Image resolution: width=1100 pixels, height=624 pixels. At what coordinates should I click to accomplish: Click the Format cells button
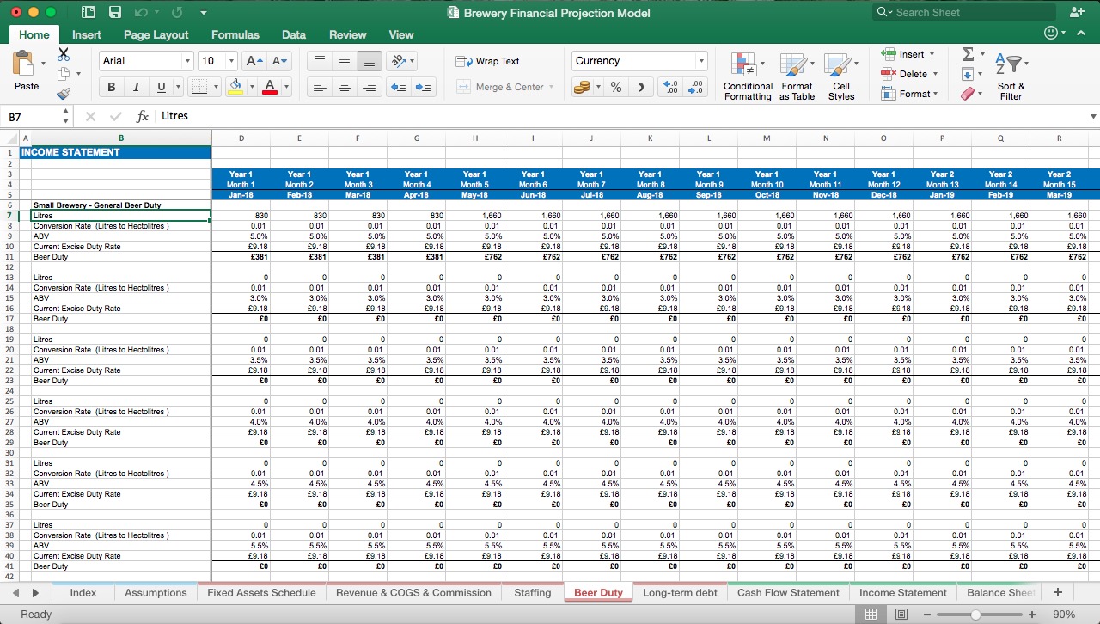909,94
